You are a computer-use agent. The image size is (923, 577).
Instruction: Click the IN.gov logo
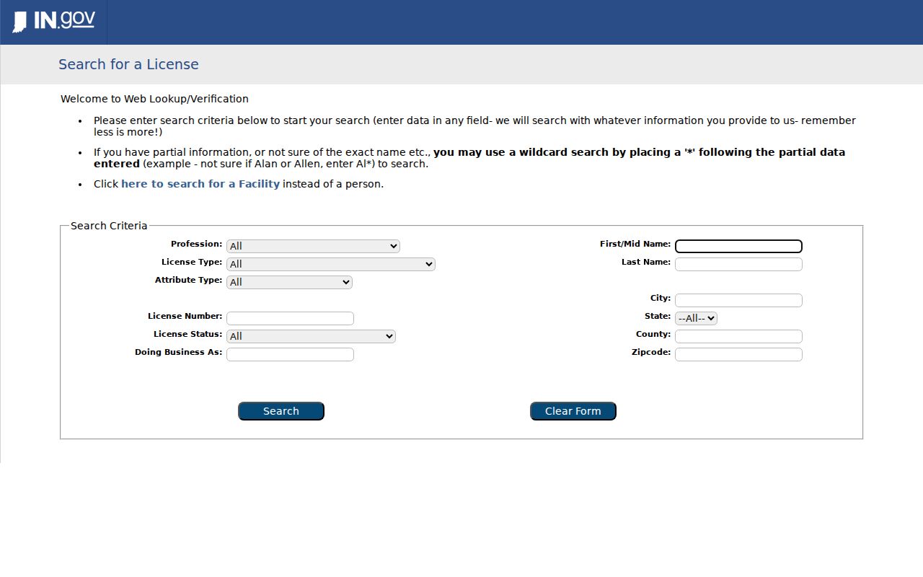53,22
